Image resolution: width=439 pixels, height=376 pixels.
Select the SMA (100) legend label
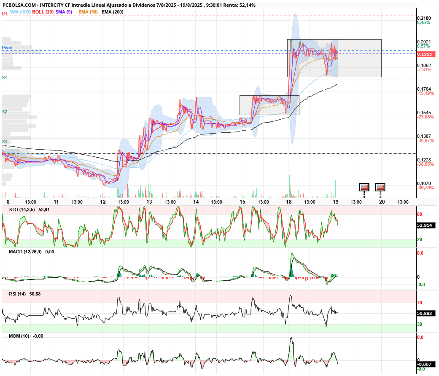(20, 12)
